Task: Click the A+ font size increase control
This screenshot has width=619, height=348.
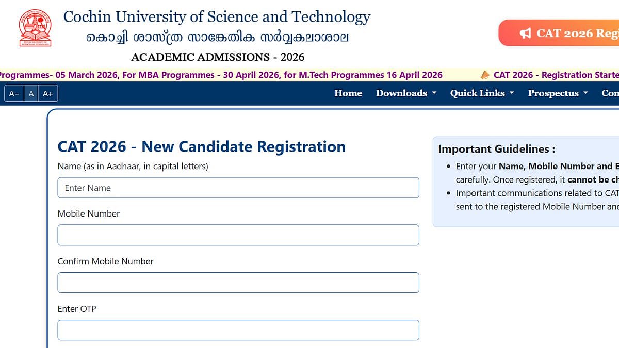Action: [48, 93]
